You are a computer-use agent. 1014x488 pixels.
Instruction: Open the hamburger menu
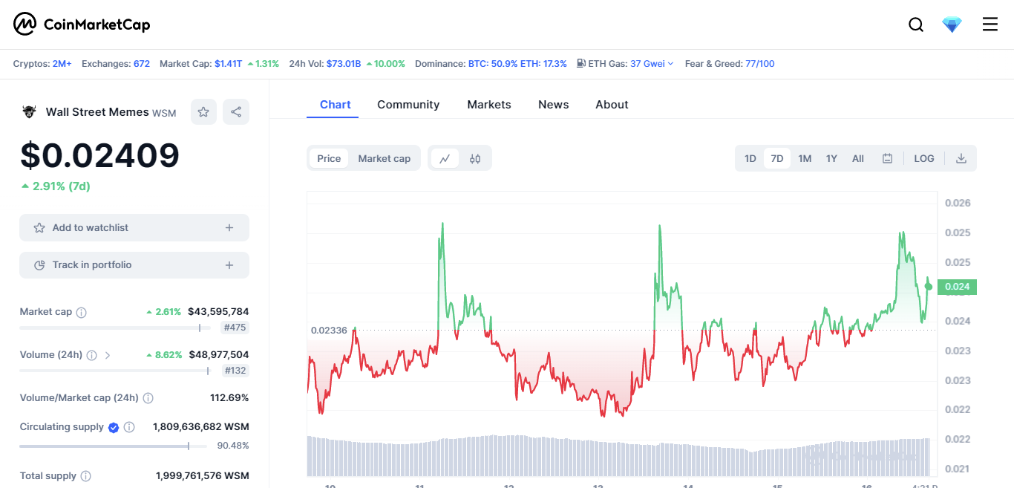(x=990, y=25)
